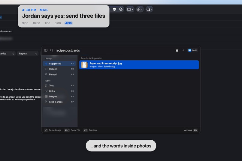Jump to the 9:00 timeline marker
The image size is (242, 161).
coord(25,23)
